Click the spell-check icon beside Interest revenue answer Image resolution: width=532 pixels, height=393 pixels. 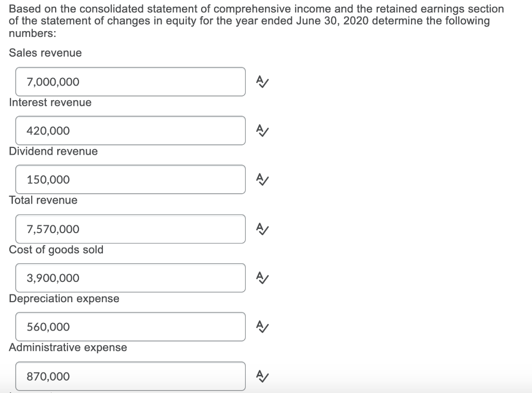(x=262, y=131)
